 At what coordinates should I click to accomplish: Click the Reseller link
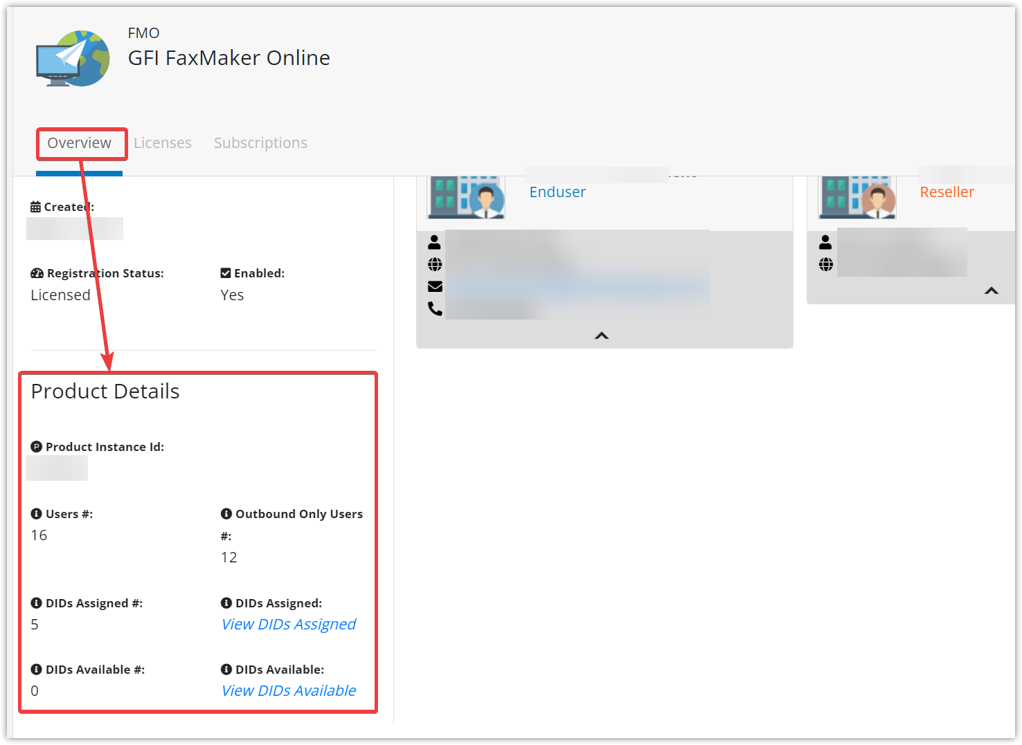click(x=947, y=192)
